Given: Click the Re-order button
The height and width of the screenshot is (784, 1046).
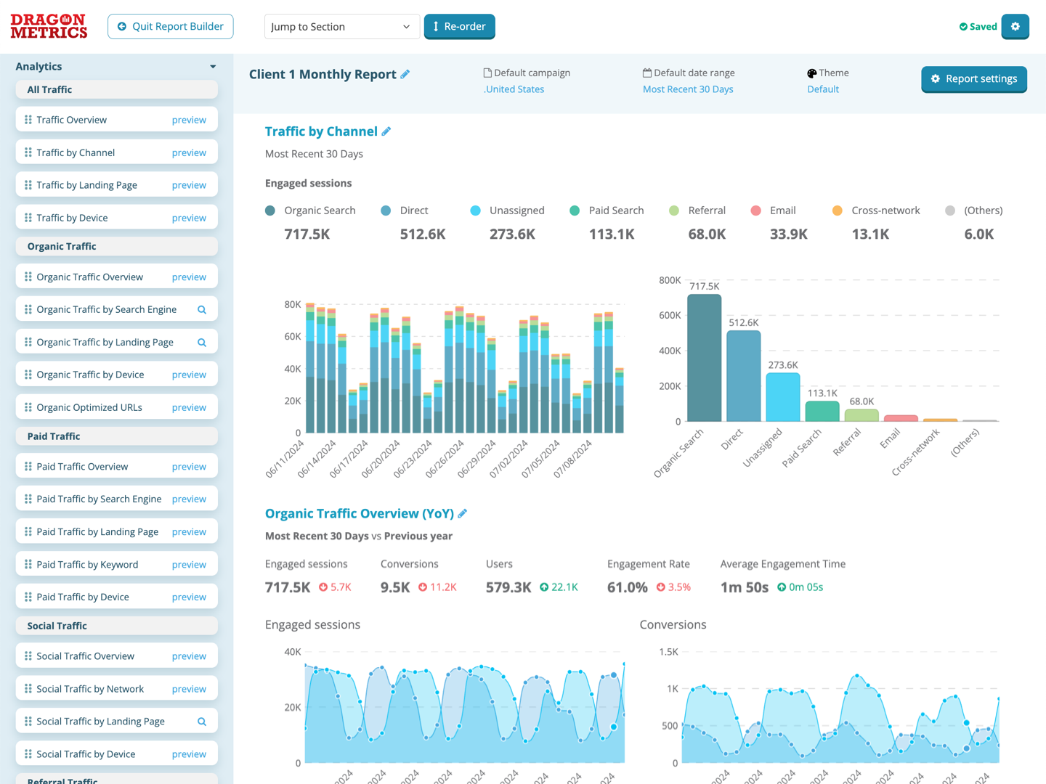Looking at the screenshot, I should (x=460, y=26).
